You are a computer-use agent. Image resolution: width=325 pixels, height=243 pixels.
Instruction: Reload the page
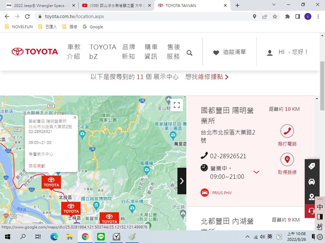[27, 17]
